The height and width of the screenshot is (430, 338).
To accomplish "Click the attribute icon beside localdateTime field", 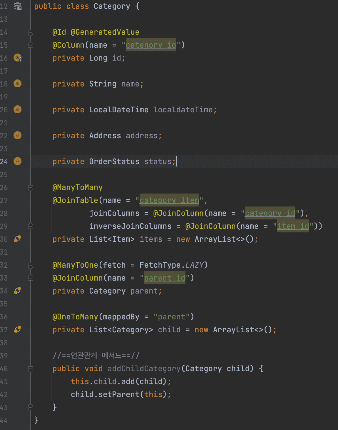I will tap(18, 109).
